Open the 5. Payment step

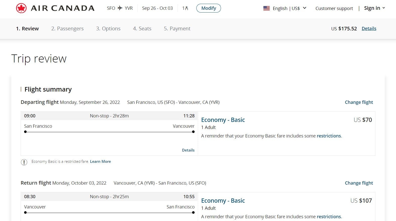click(177, 29)
